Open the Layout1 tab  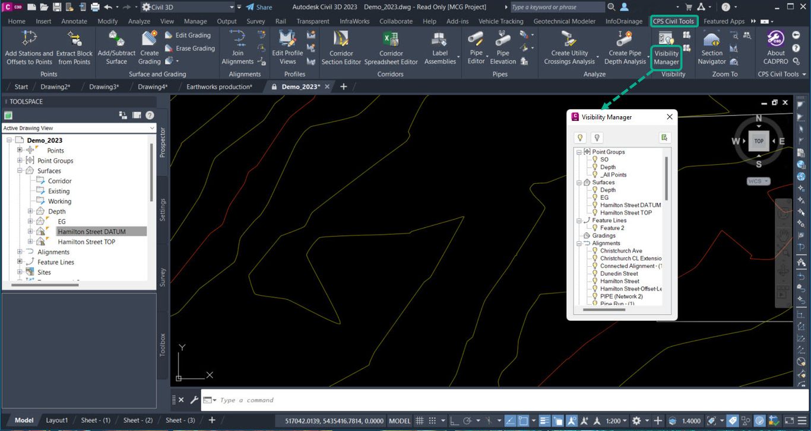(x=57, y=420)
